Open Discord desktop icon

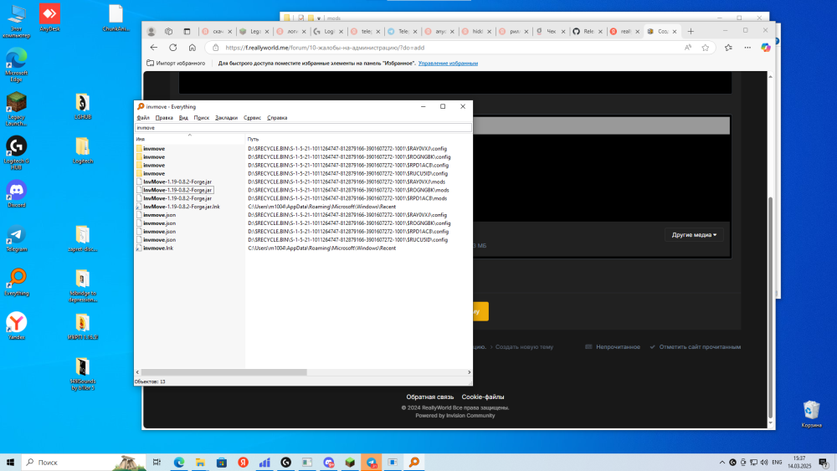16,193
